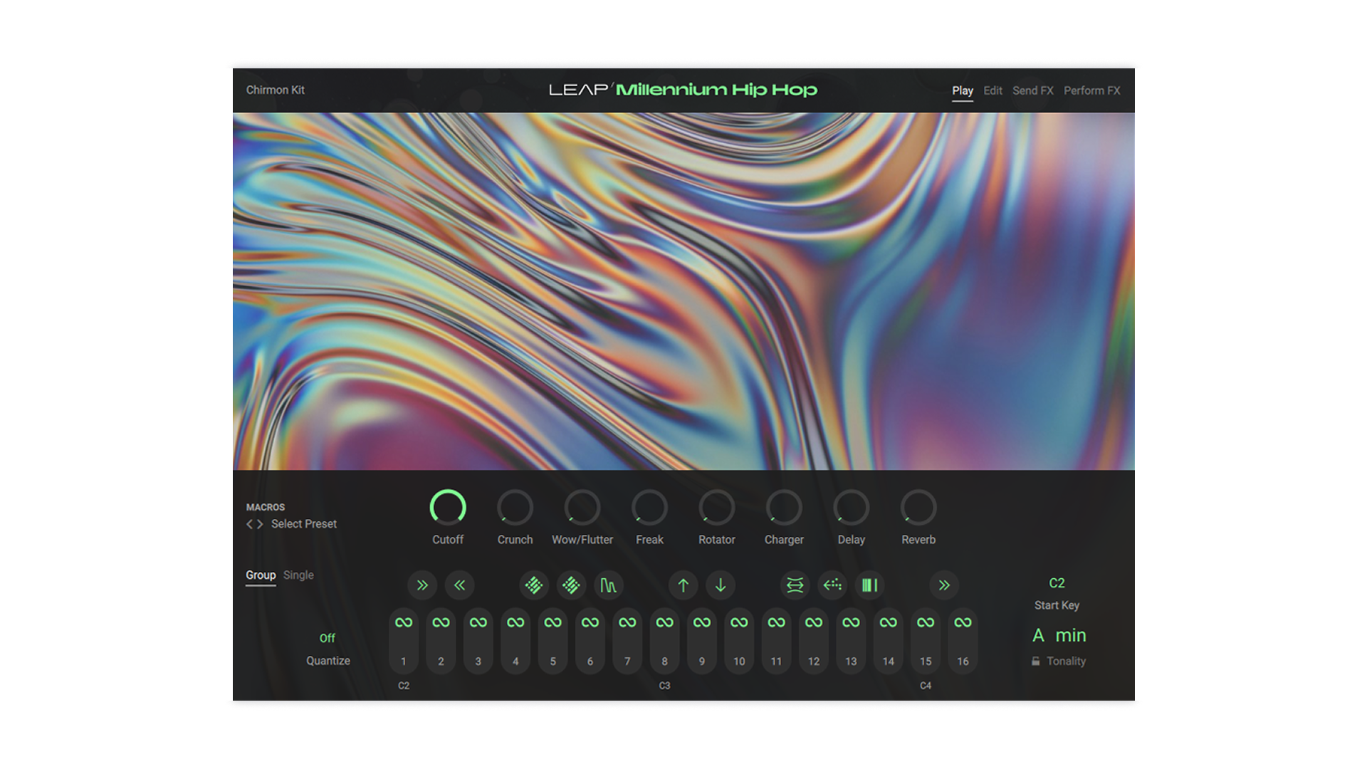
Task: Click the dotted left-arrow icon above pad 12
Action: pos(832,585)
